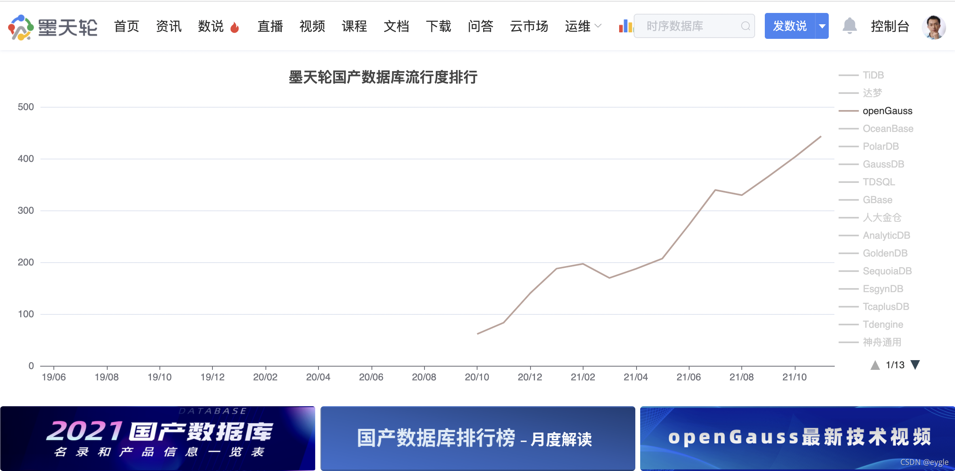This screenshot has width=955, height=471.
Task: Open the 发数说 dropdown arrow
Action: pyautogui.click(x=822, y=26)
